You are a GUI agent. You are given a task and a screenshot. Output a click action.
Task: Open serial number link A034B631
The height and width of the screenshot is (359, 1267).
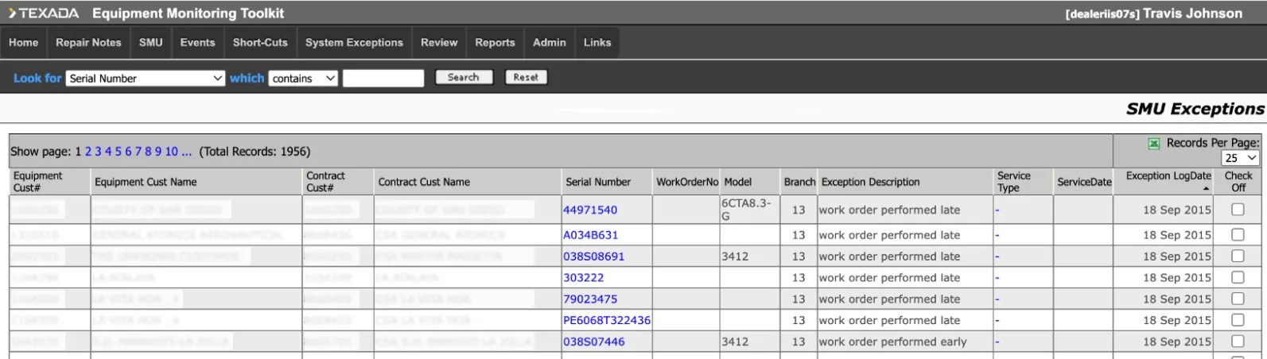tap(590, 235)
